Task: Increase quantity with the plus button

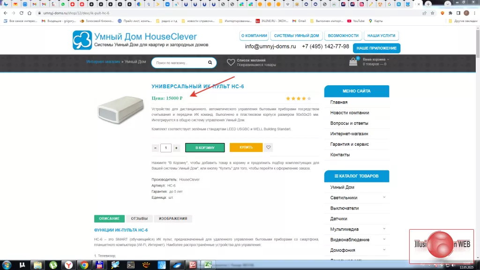Action: pyautogui.click(x=176, y=148)
